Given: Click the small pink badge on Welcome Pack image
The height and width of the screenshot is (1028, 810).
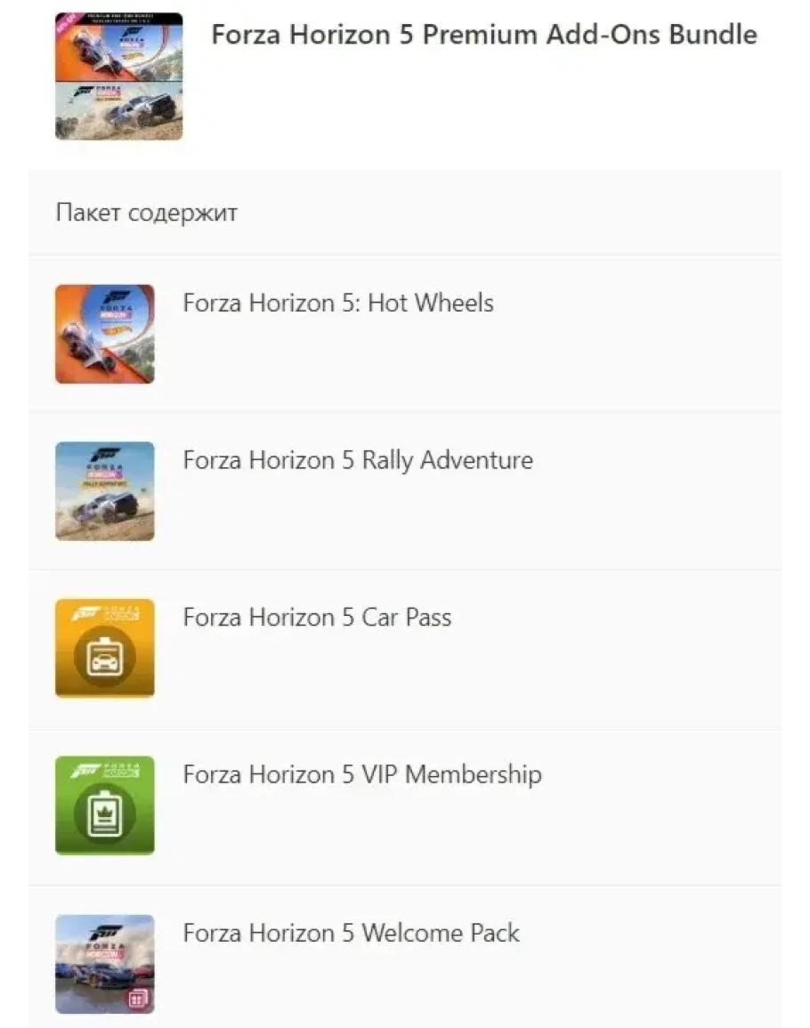Looking at the screenshot, I should click(x=138, y=999).
